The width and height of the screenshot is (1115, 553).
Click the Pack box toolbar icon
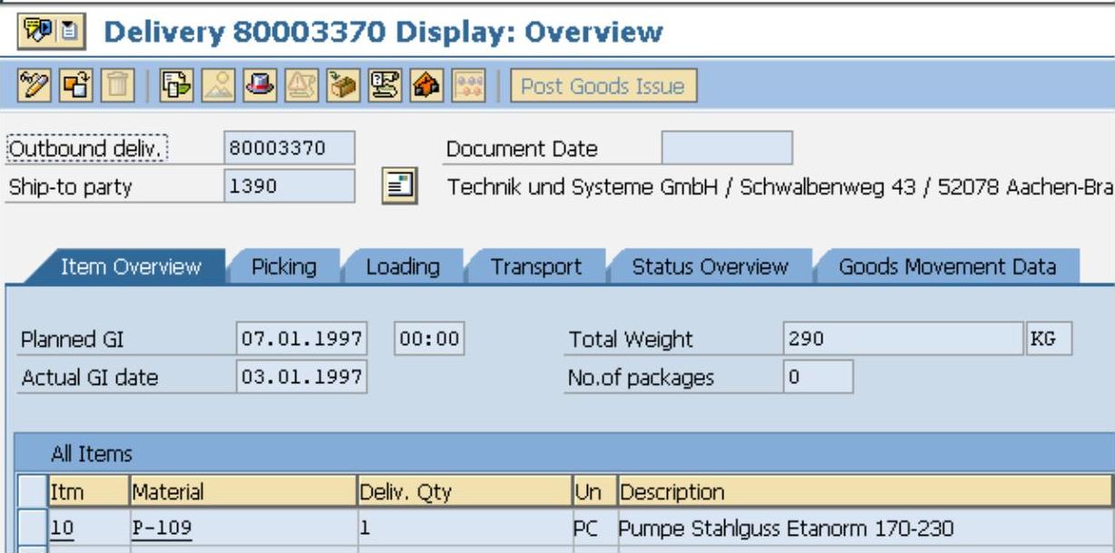point(342,87)
